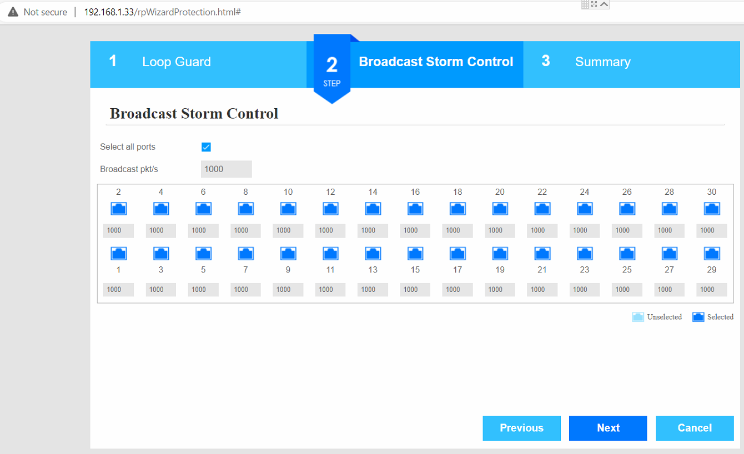This screenshot has height=454, width=744.
Task: Toggle the port 29 icon
Action: pos(712,254)
